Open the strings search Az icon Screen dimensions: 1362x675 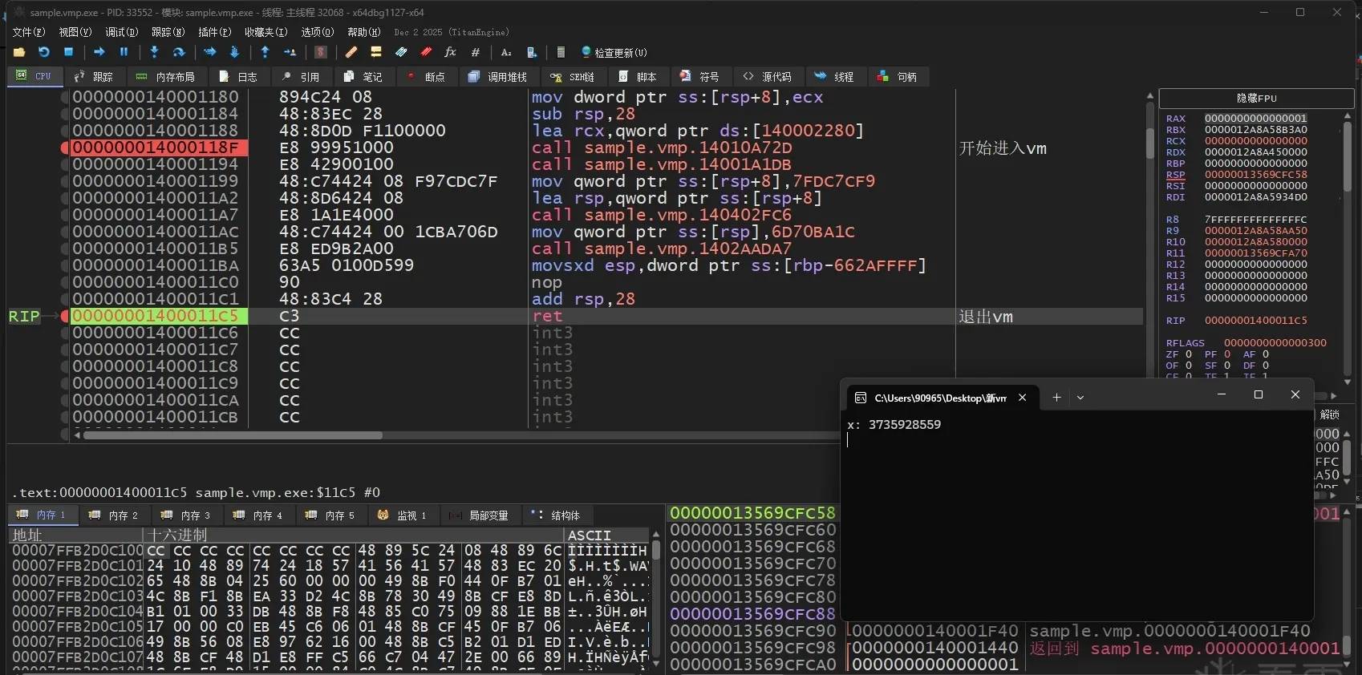point(506,52)
